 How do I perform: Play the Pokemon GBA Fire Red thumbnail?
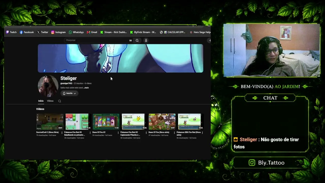[190, 121]
